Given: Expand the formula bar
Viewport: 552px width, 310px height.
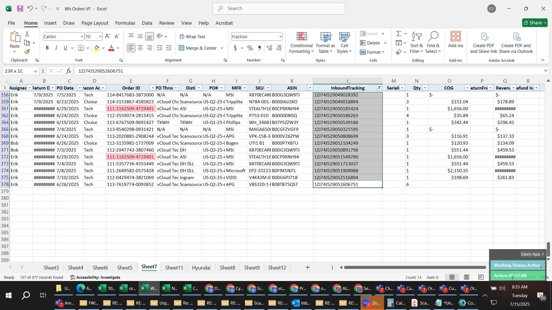Looking at the screenshot, I should click(545, 71).
